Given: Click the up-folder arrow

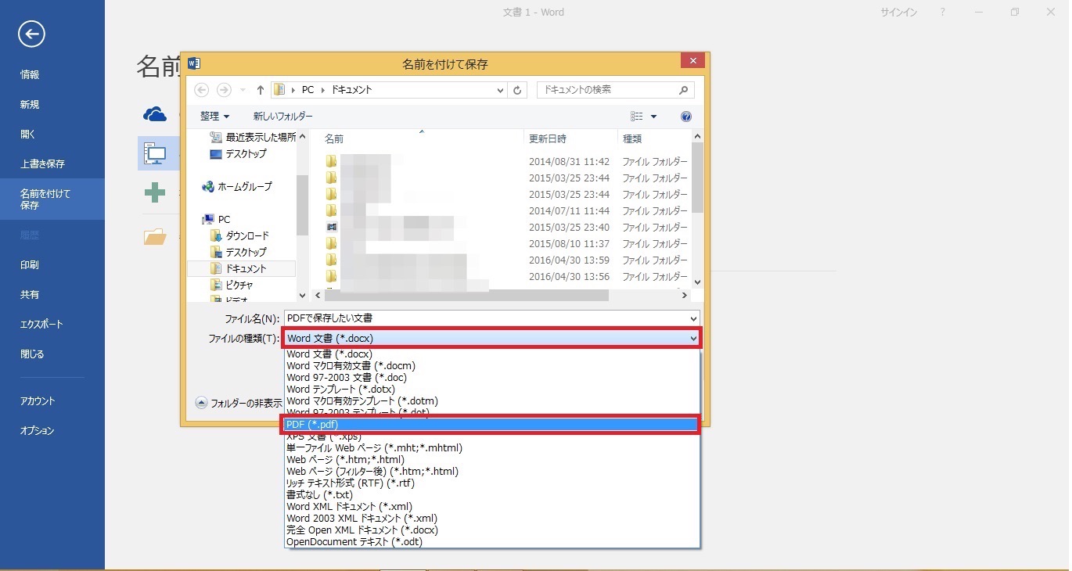Looking at the screenshot, I should pos(261,90).
